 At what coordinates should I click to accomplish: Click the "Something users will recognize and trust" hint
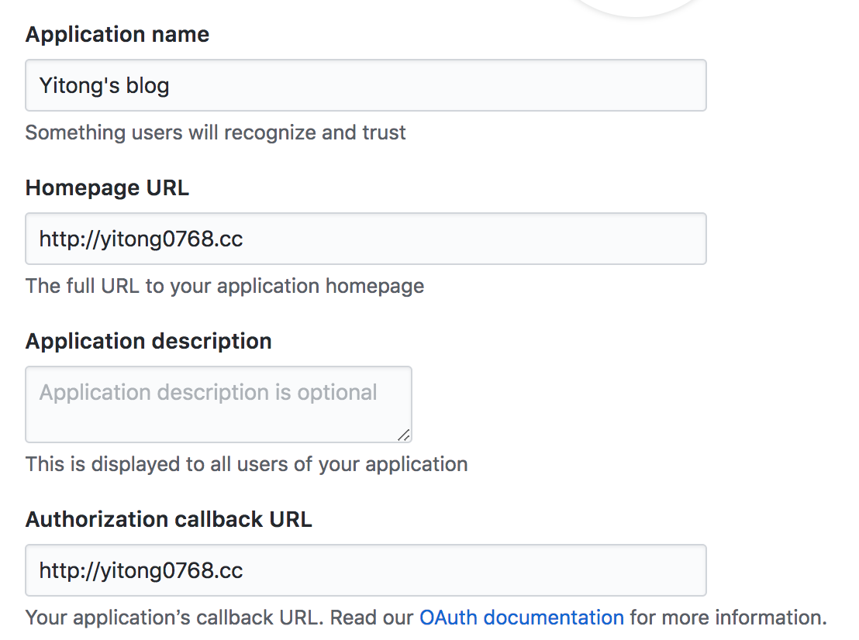216,132
